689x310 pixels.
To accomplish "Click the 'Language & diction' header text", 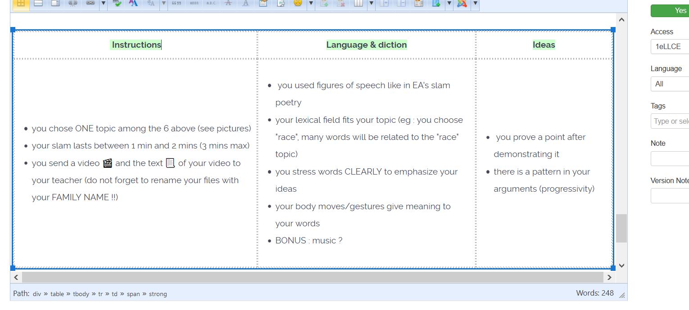I will (367, 45).
